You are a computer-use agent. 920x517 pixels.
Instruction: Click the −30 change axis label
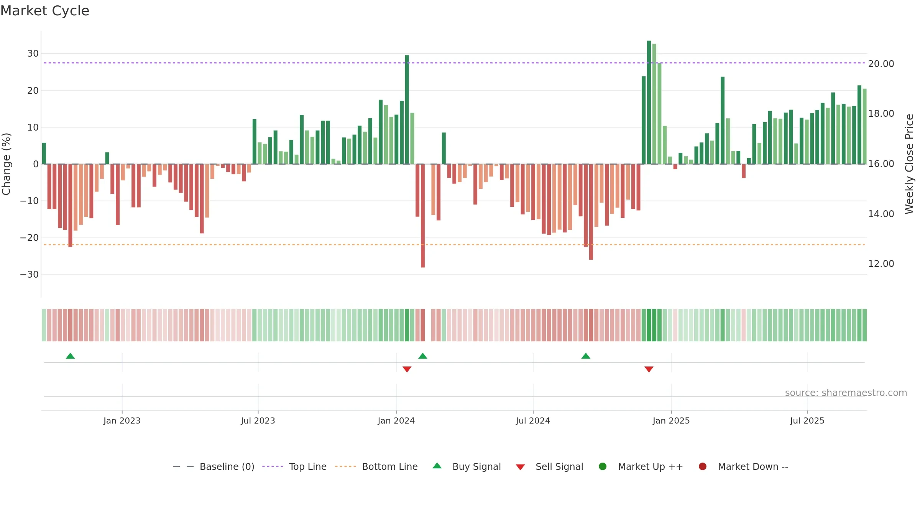point(30,275)
